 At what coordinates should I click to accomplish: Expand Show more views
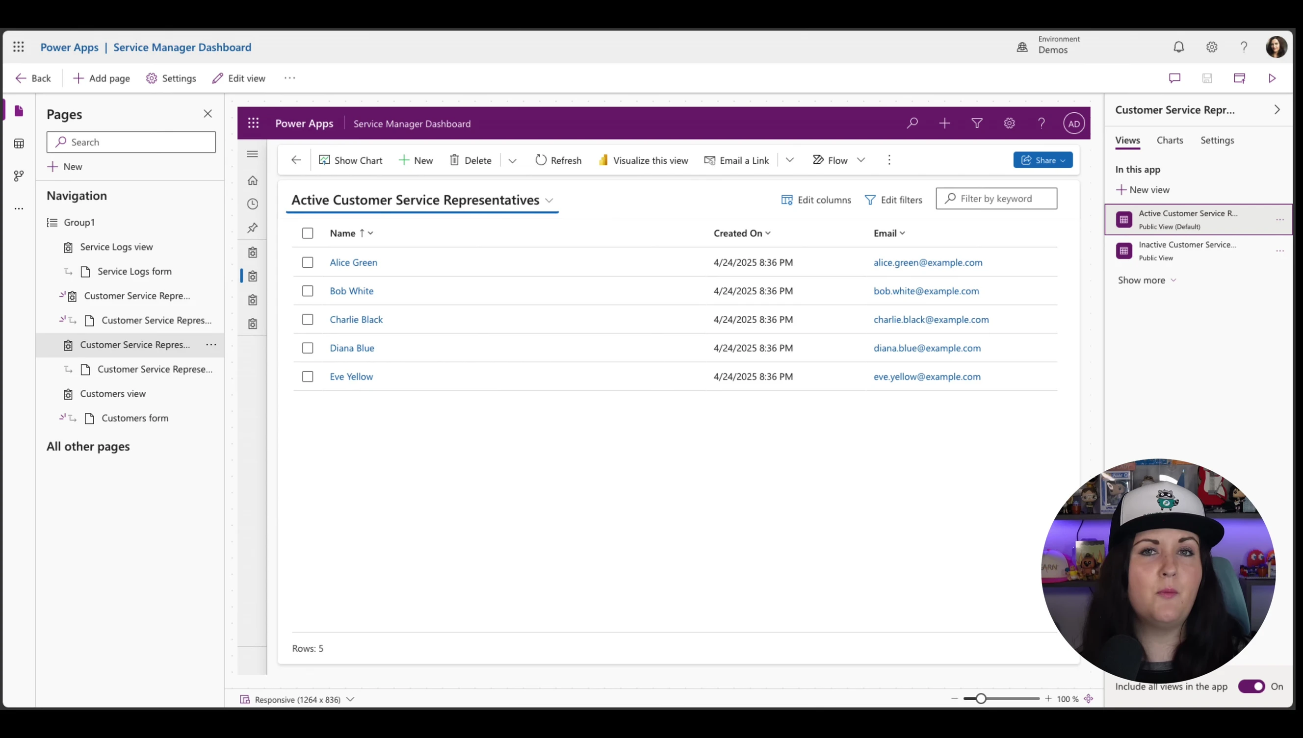pos(1147,280)
